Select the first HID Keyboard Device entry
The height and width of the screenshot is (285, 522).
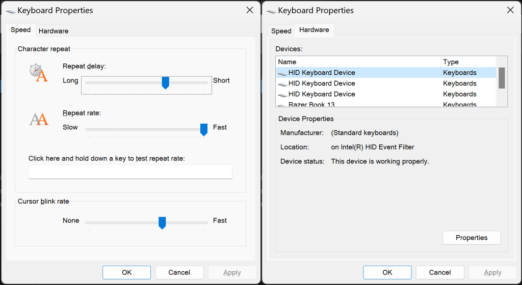[x=322, y=73]
